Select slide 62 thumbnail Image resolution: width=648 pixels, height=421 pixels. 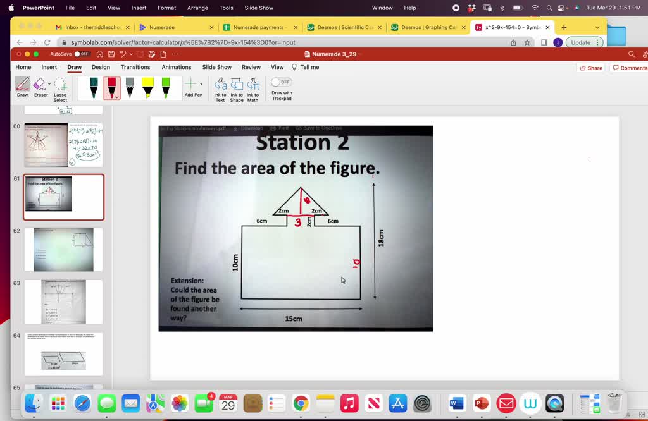63,249
